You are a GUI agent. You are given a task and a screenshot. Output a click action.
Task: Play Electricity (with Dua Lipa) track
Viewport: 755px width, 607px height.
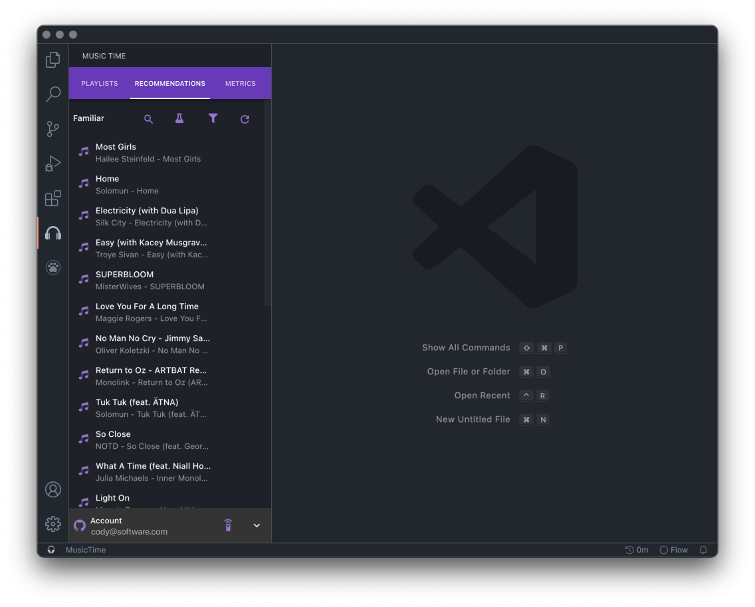click(x=167, y=216)
